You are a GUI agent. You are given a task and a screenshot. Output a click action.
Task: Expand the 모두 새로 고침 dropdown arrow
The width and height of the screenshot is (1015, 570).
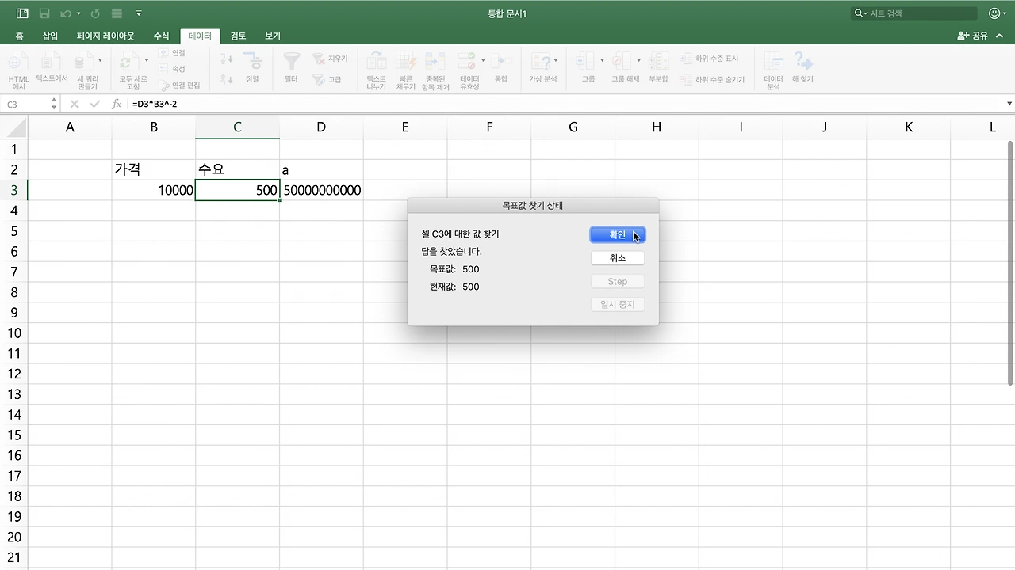point(147,60)
